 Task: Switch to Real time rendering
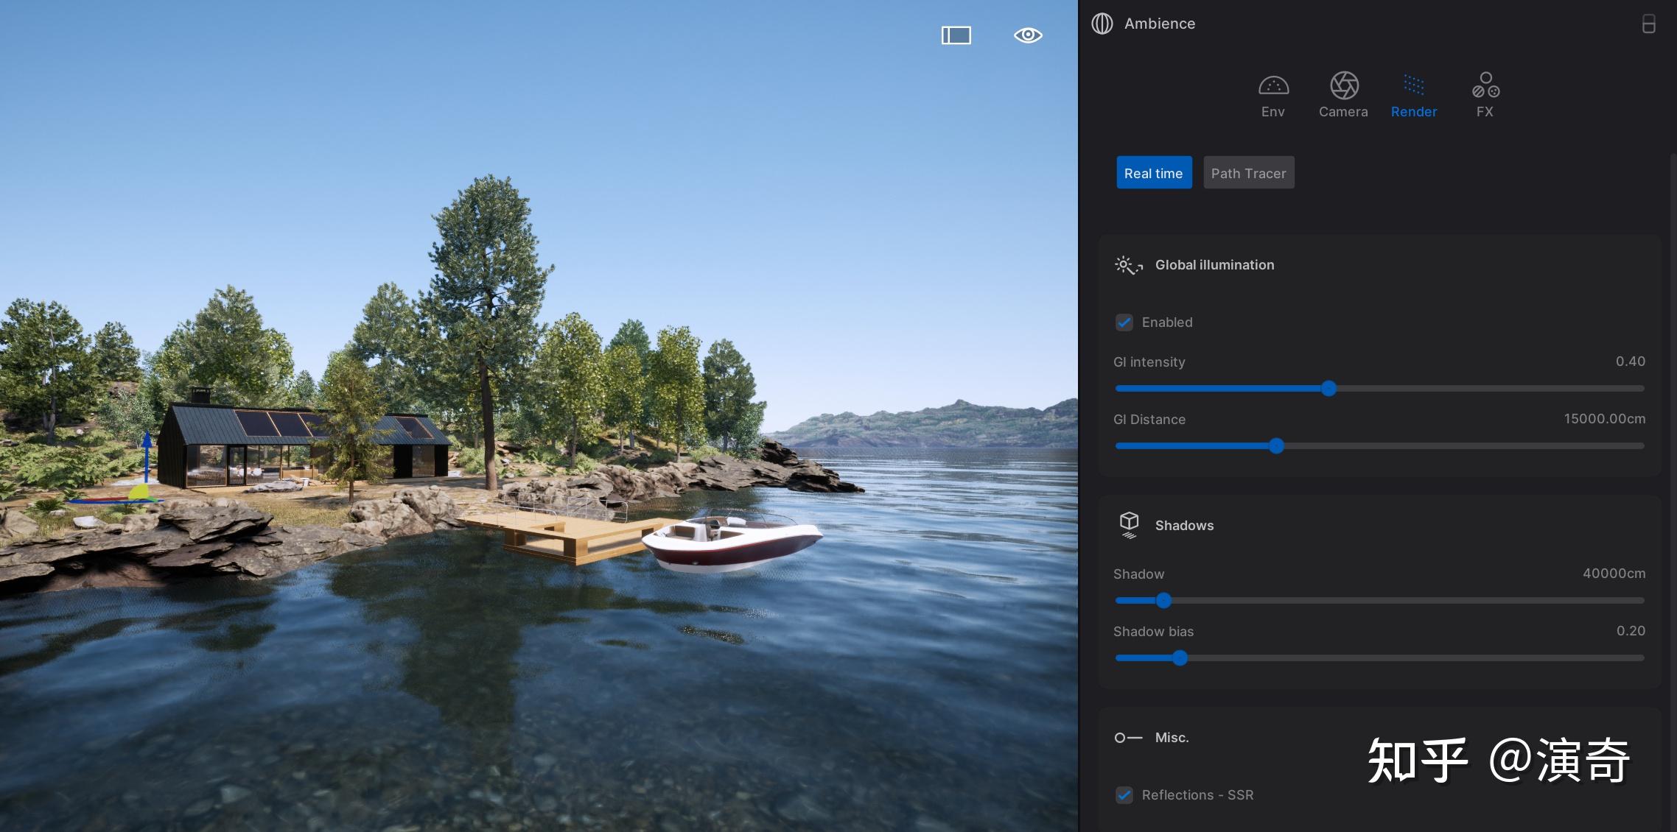(x=1153, y=173)
